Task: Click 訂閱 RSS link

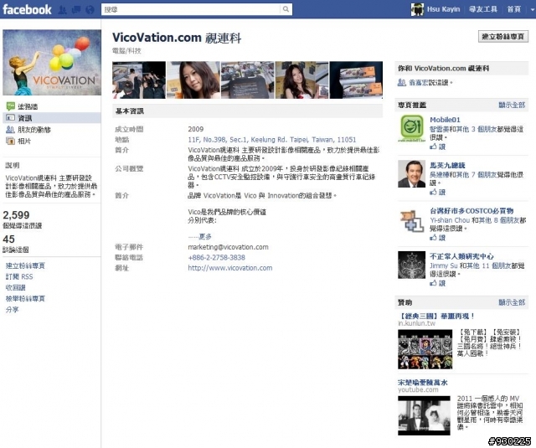Action: (19, 277)
